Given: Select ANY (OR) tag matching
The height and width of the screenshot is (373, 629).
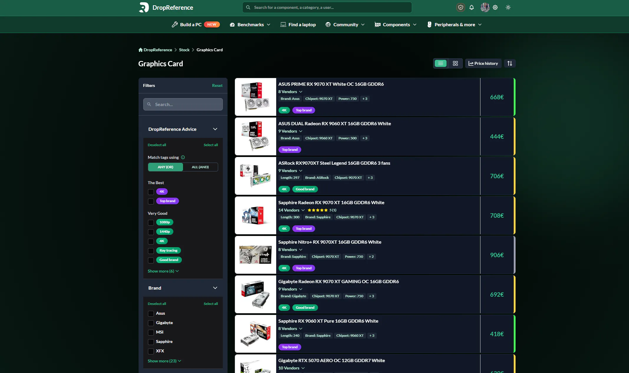Looking at the screenshot, I should point(165,167).
